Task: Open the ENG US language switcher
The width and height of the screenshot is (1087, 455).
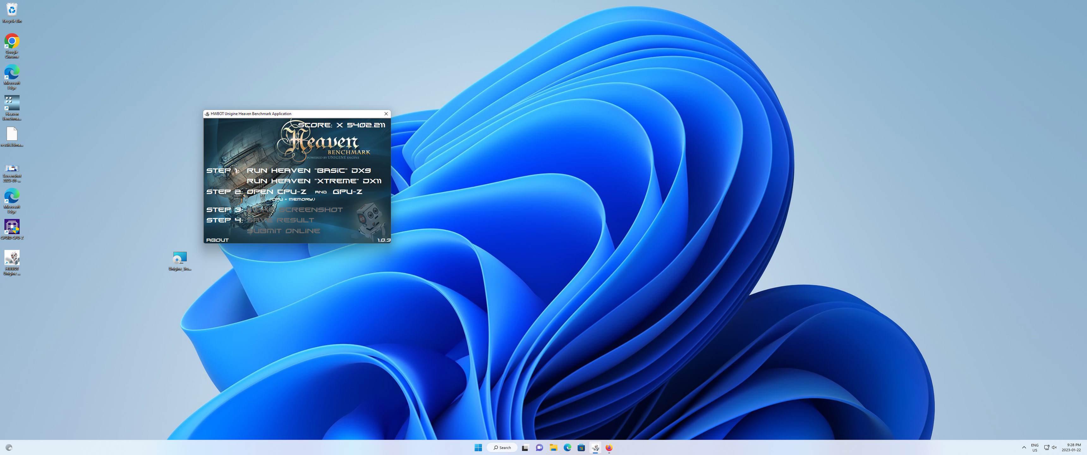Action: 1035,447
